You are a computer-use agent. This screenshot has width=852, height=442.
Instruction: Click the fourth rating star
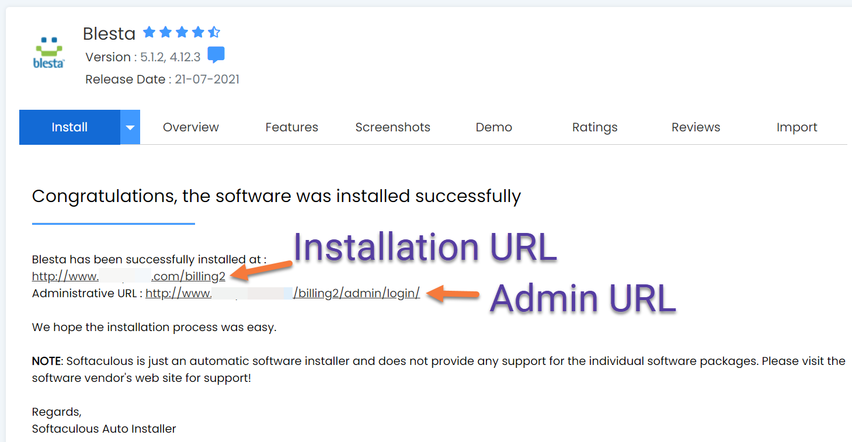tap(198, 32)
